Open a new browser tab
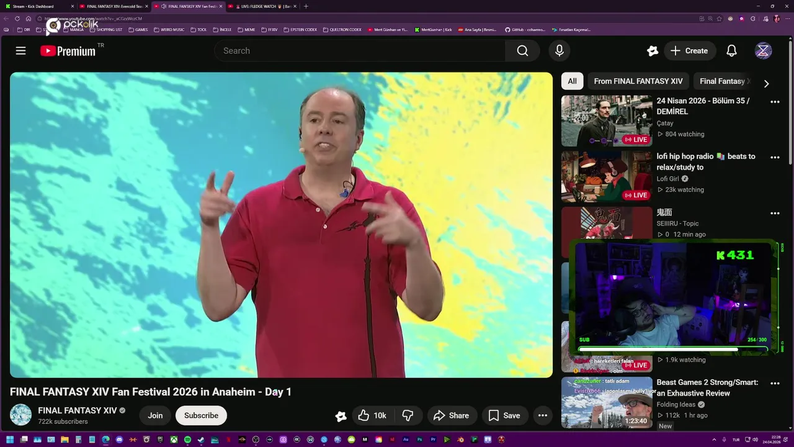Image resolution: width=794 pixels, height=447 pixels. tap(306, 6)
